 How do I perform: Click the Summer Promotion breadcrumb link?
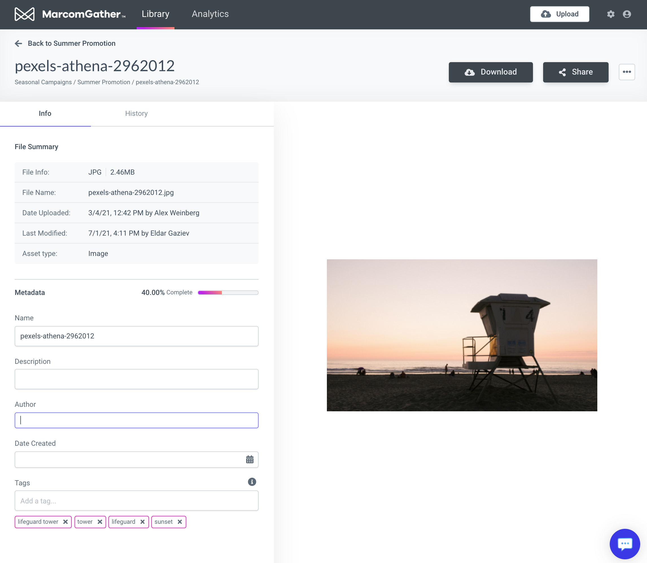click(x=104, y=82)
